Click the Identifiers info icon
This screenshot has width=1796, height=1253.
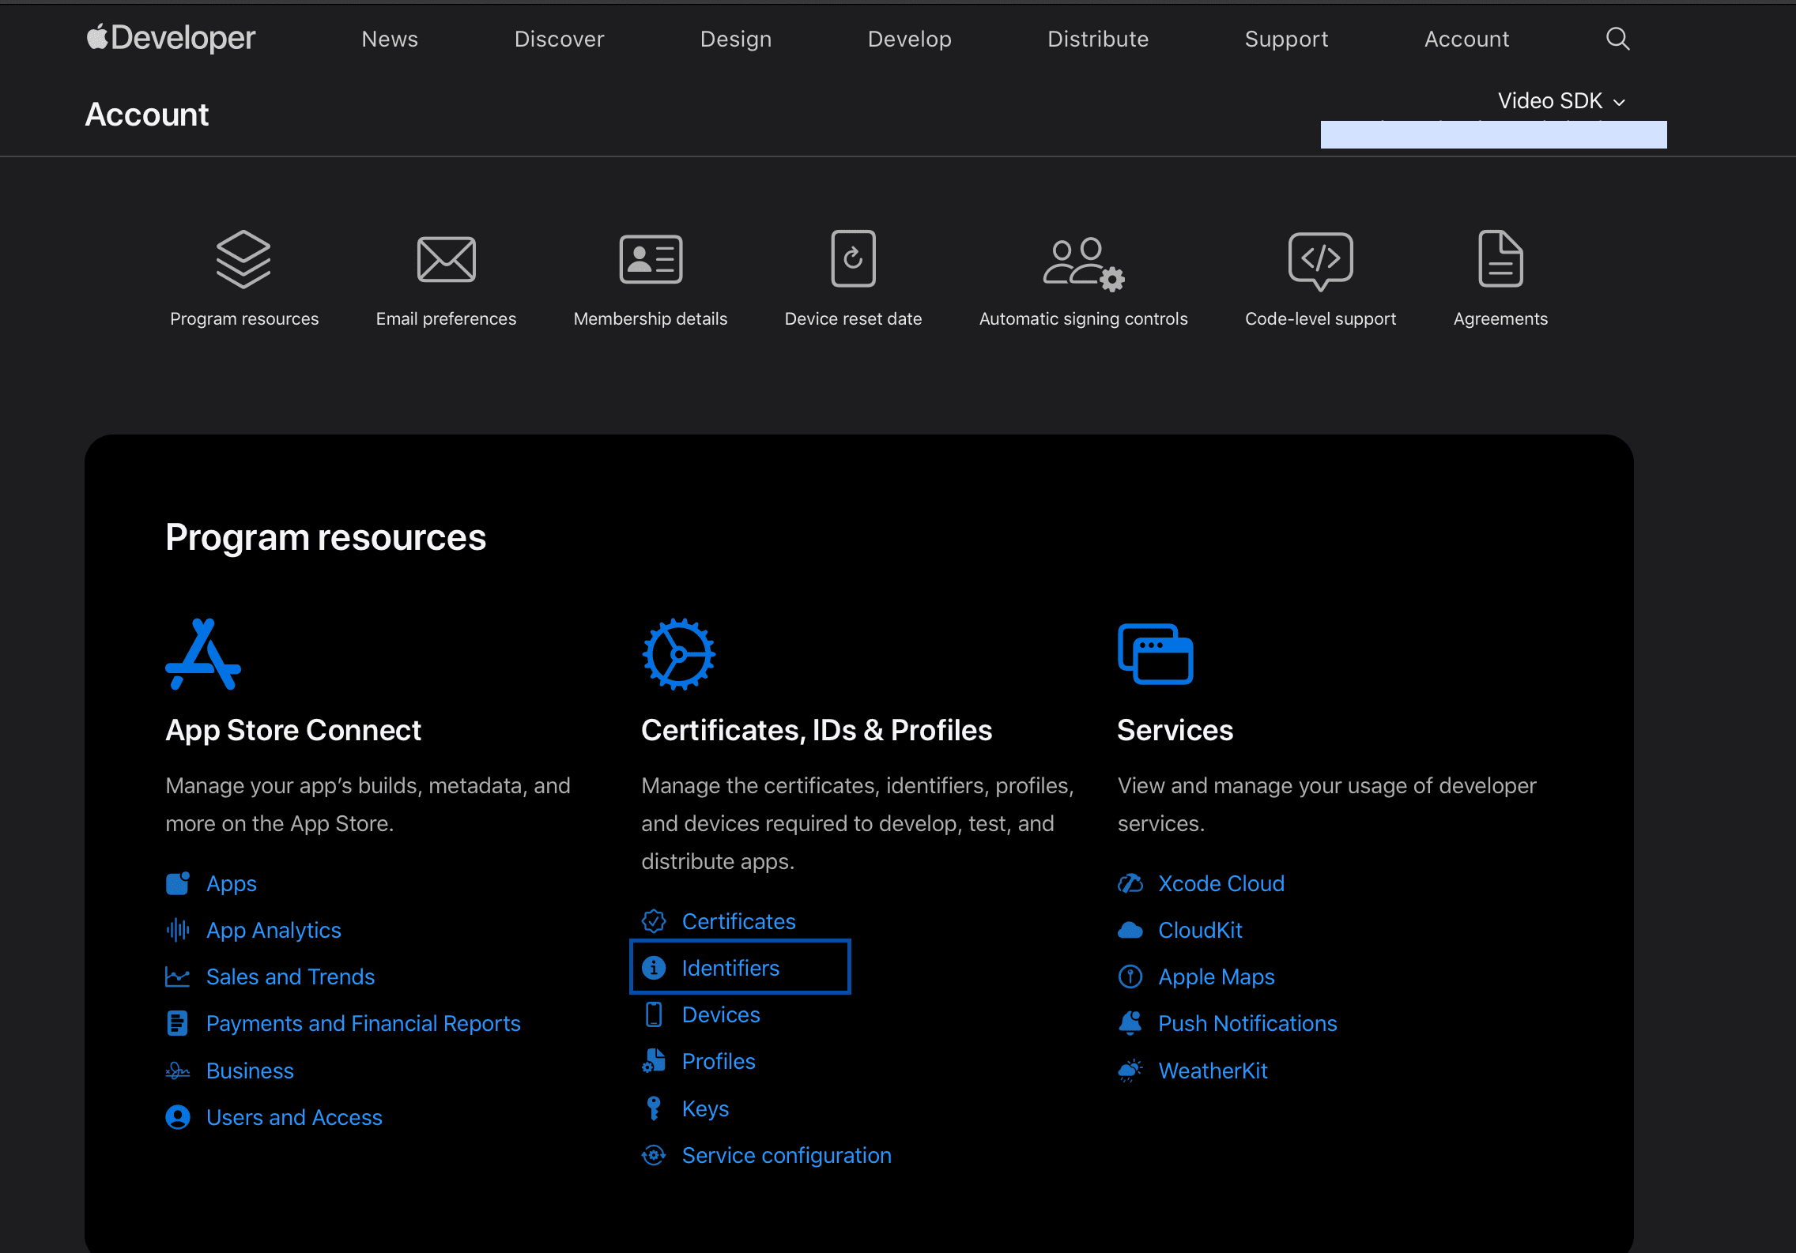click(654, 968)
